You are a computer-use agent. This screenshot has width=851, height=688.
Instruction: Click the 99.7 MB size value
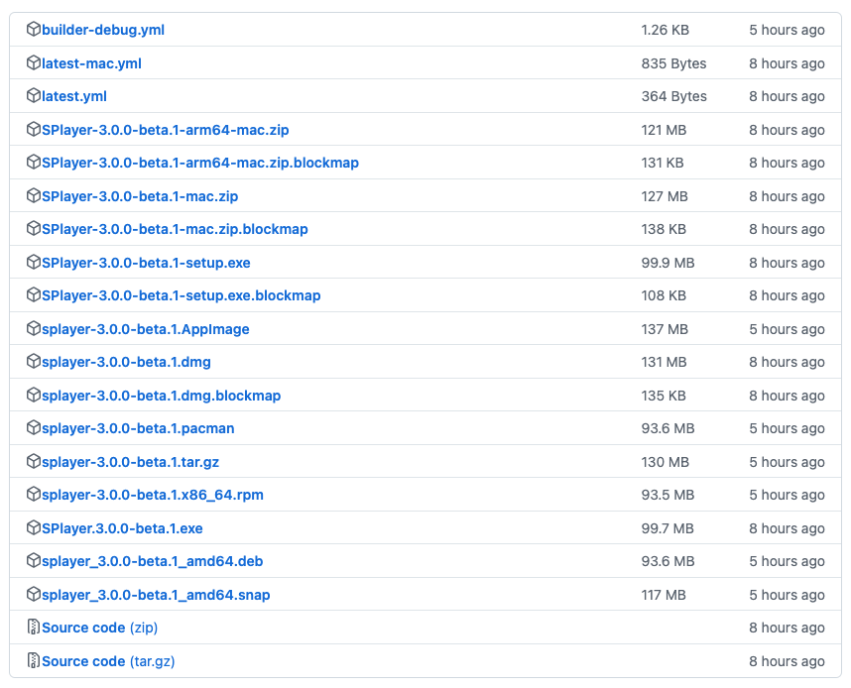(x=668, y=528)
